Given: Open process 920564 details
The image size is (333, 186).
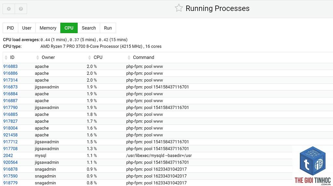Looking at the screenshot, I should point(10,162).
